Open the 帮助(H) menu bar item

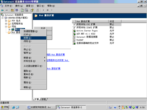click(51, 6)
